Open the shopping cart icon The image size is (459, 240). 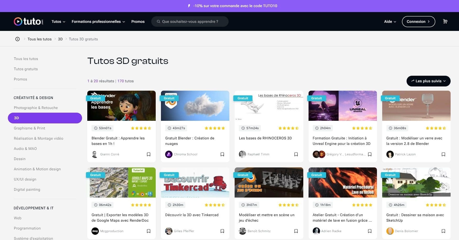pos(445,21)
